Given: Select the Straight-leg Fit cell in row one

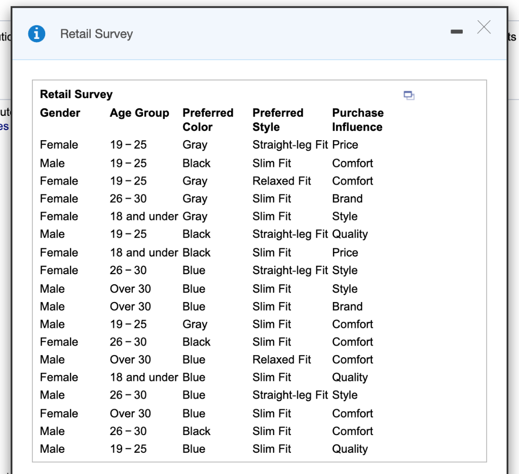Looking at the screenshot, I should coord(284,145).
